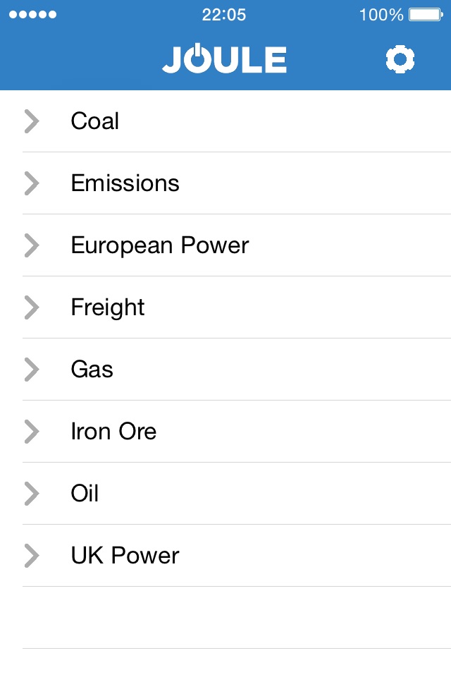Select the Oil category label

85,494
